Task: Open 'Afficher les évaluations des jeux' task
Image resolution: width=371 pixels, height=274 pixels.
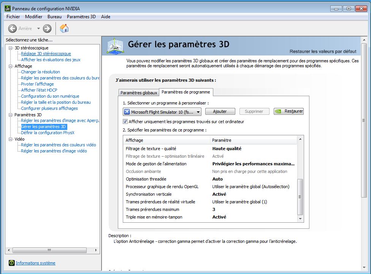Action: (51, 60)
